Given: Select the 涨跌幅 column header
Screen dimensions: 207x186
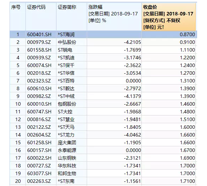Looking at the screenshot, I should click(x=114, y=17).
